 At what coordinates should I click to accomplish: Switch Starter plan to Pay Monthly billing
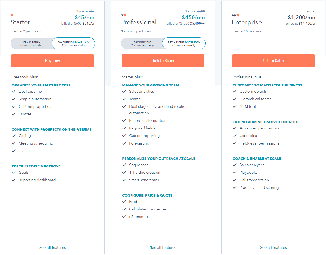tap(32, 43)
